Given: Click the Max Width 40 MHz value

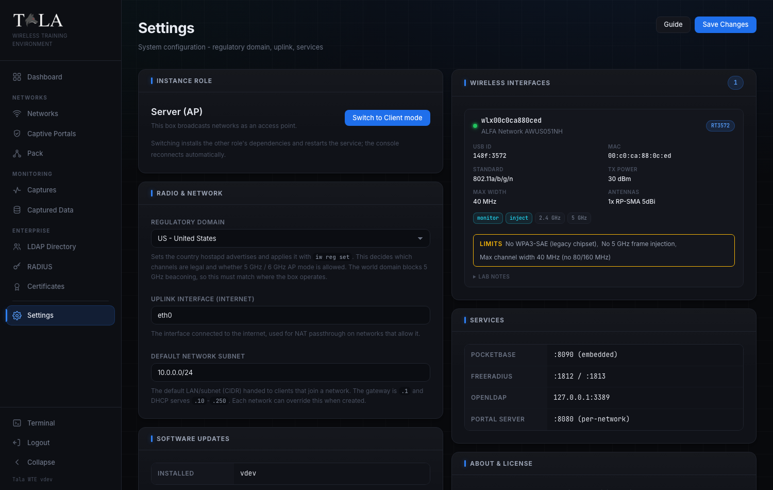Looking at the screenshot, I should click(485, 202).
